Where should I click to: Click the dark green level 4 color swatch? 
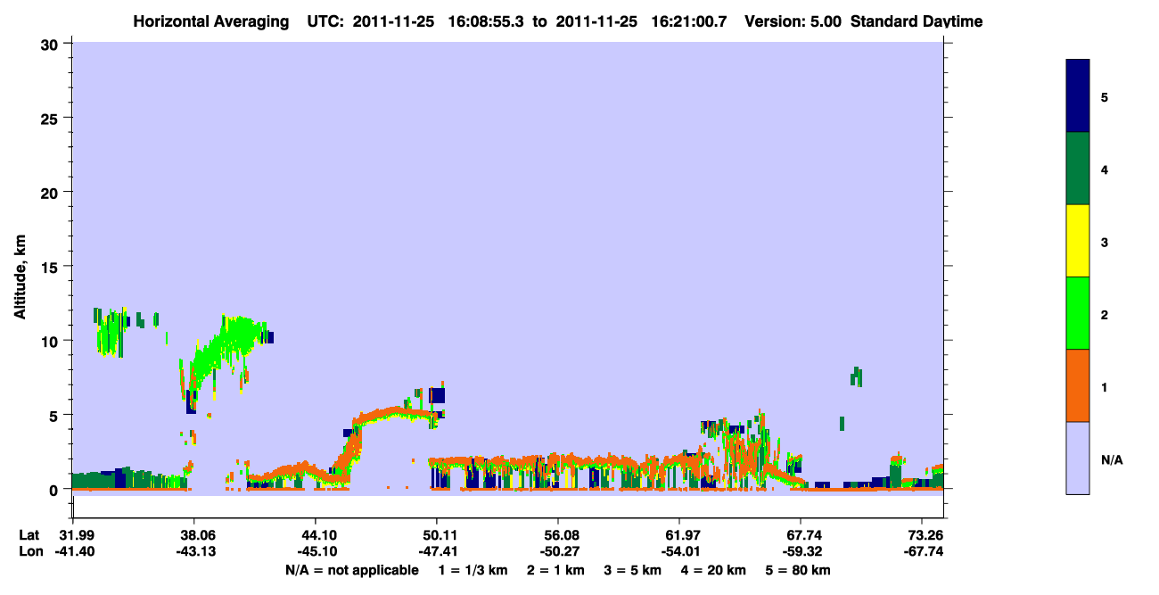(x=1078, y=169)
